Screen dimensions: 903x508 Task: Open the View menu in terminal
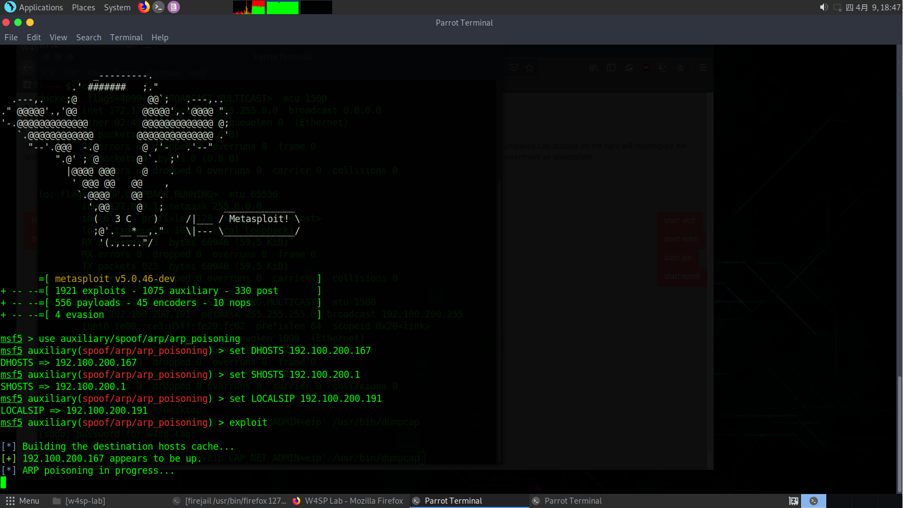click(x=58, y=38)
